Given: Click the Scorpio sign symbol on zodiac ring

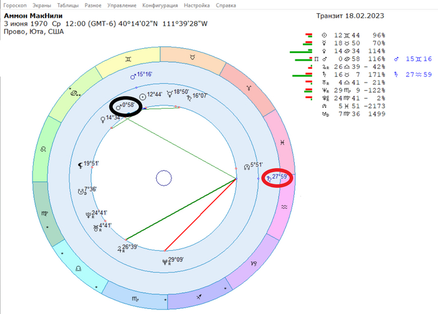Looking at the screenshot, I should point(135,299).
